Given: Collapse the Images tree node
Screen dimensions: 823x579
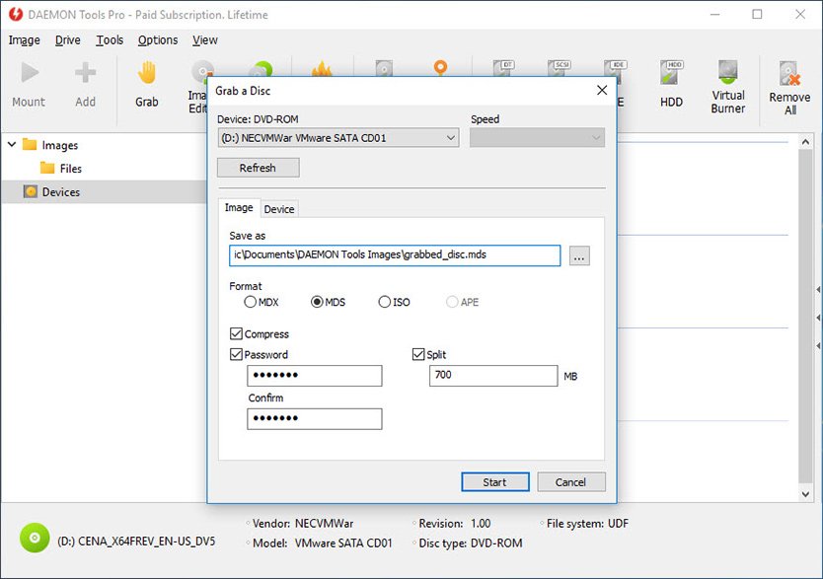Looking at the screenshot, I should [x=12, y=144].
